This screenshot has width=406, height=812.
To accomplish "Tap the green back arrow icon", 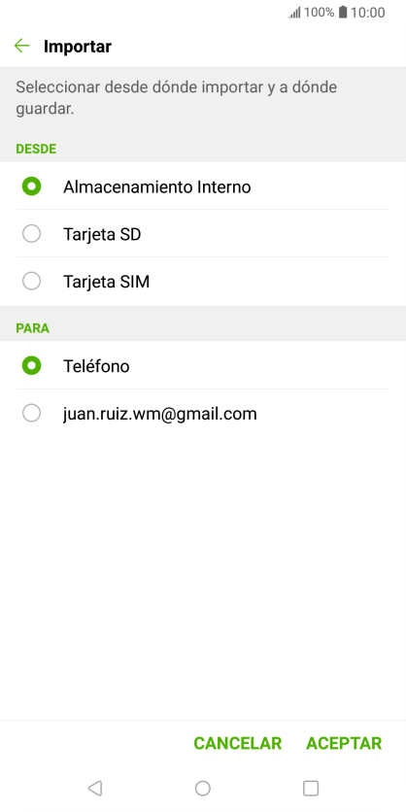I will point(21,46).
